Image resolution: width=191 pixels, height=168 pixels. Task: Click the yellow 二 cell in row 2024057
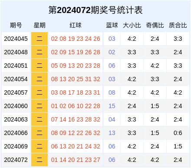pyautogui.click(x=40, y=92)
